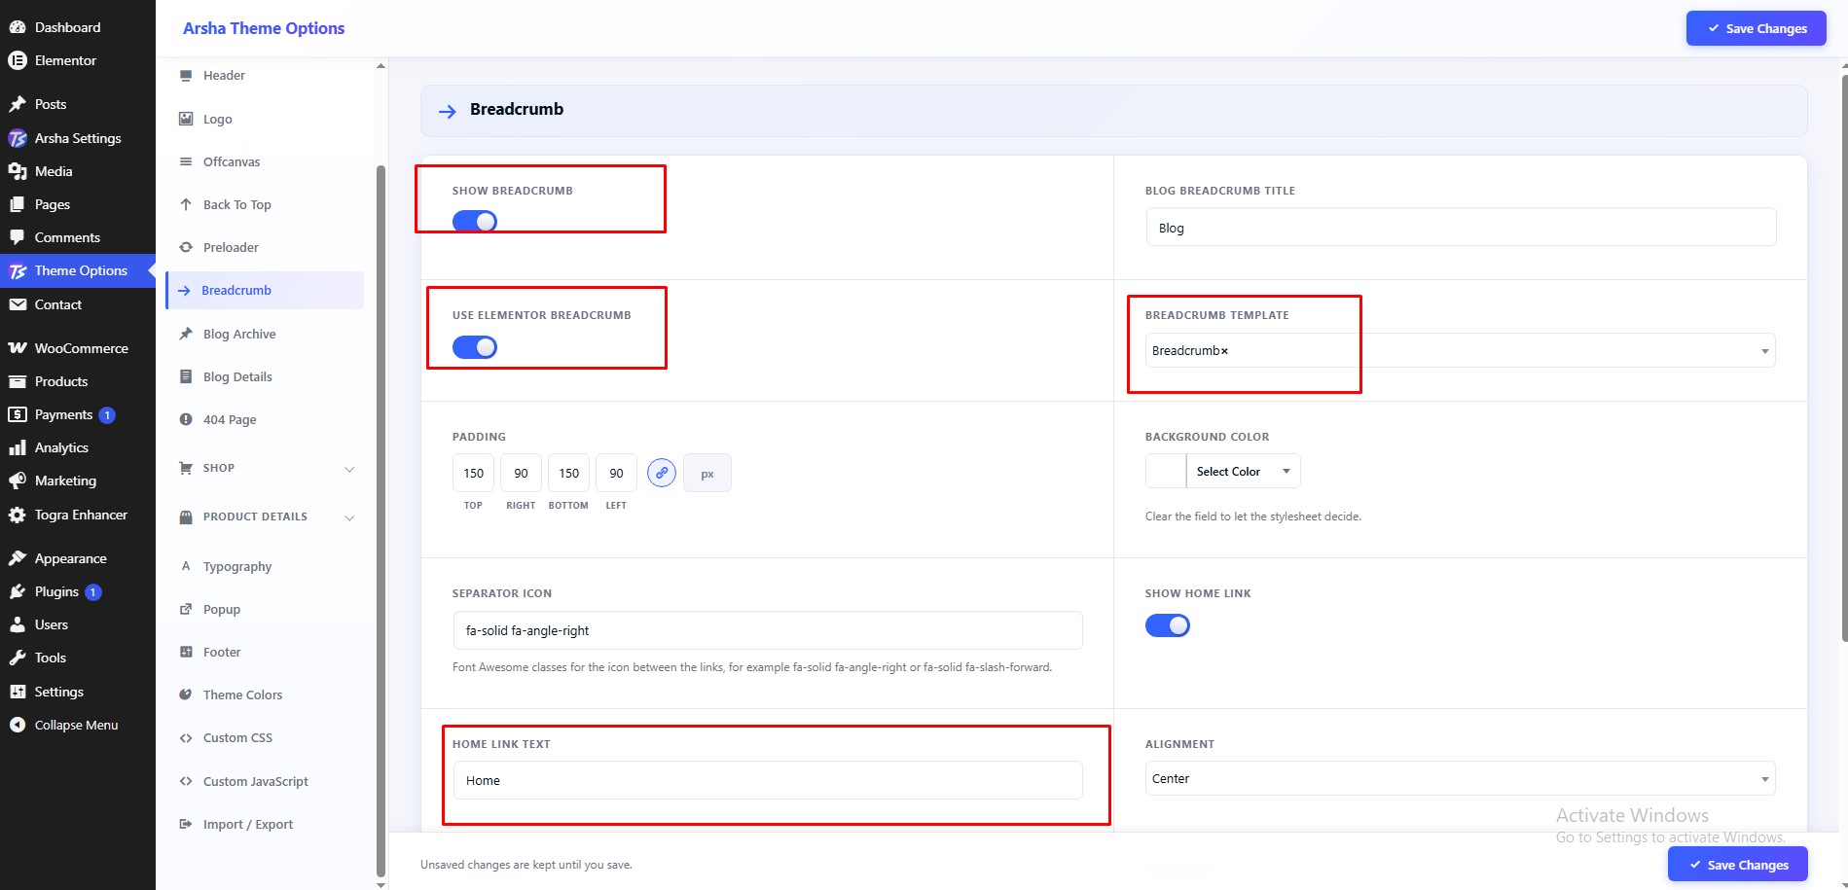The height and width of the screenshot is (890, 1848).
Task: Turn off the Show Home Link switch
Action: pyautogui.click(x=1168, y=625)
